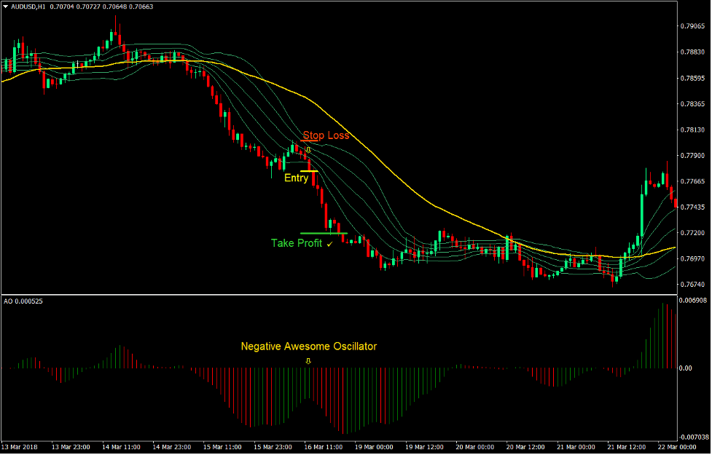The height and width of the screenshot is (455, 712).
Task: Click the 0.78830 price scale value
Action: (x=692, y=52)
